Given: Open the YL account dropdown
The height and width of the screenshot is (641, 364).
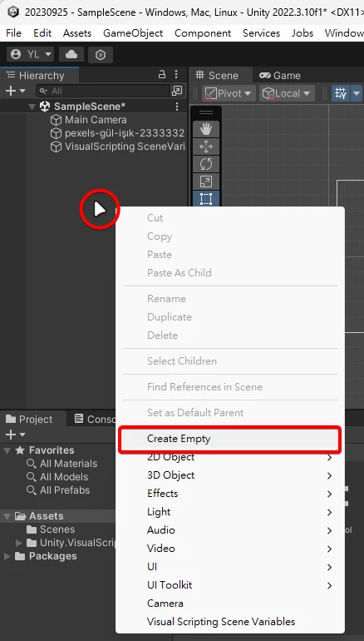Looking at the screenshot, I should (31, 54).
